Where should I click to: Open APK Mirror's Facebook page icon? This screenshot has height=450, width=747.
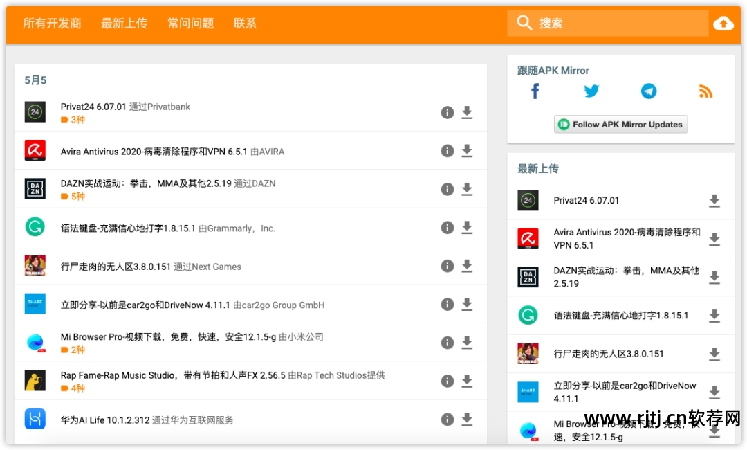tap(535, 91)
